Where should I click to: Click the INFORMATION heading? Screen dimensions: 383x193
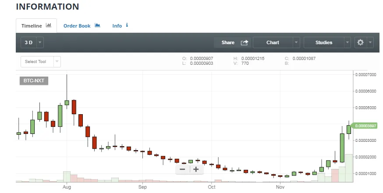tap(48, 7)
